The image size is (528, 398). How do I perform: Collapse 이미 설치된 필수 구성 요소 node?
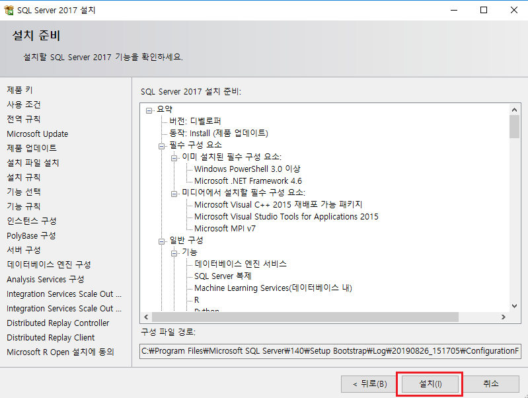[x=174, y=158]
